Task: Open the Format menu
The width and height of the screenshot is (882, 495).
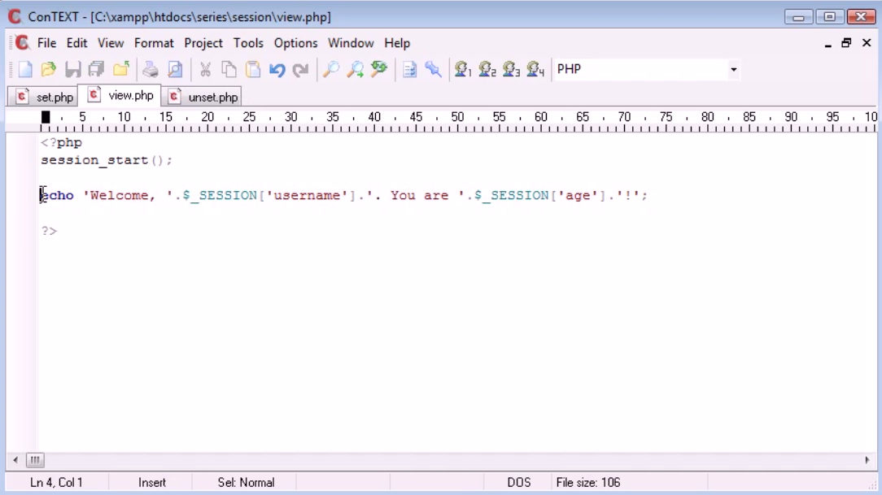Action: tap(154, 43)
